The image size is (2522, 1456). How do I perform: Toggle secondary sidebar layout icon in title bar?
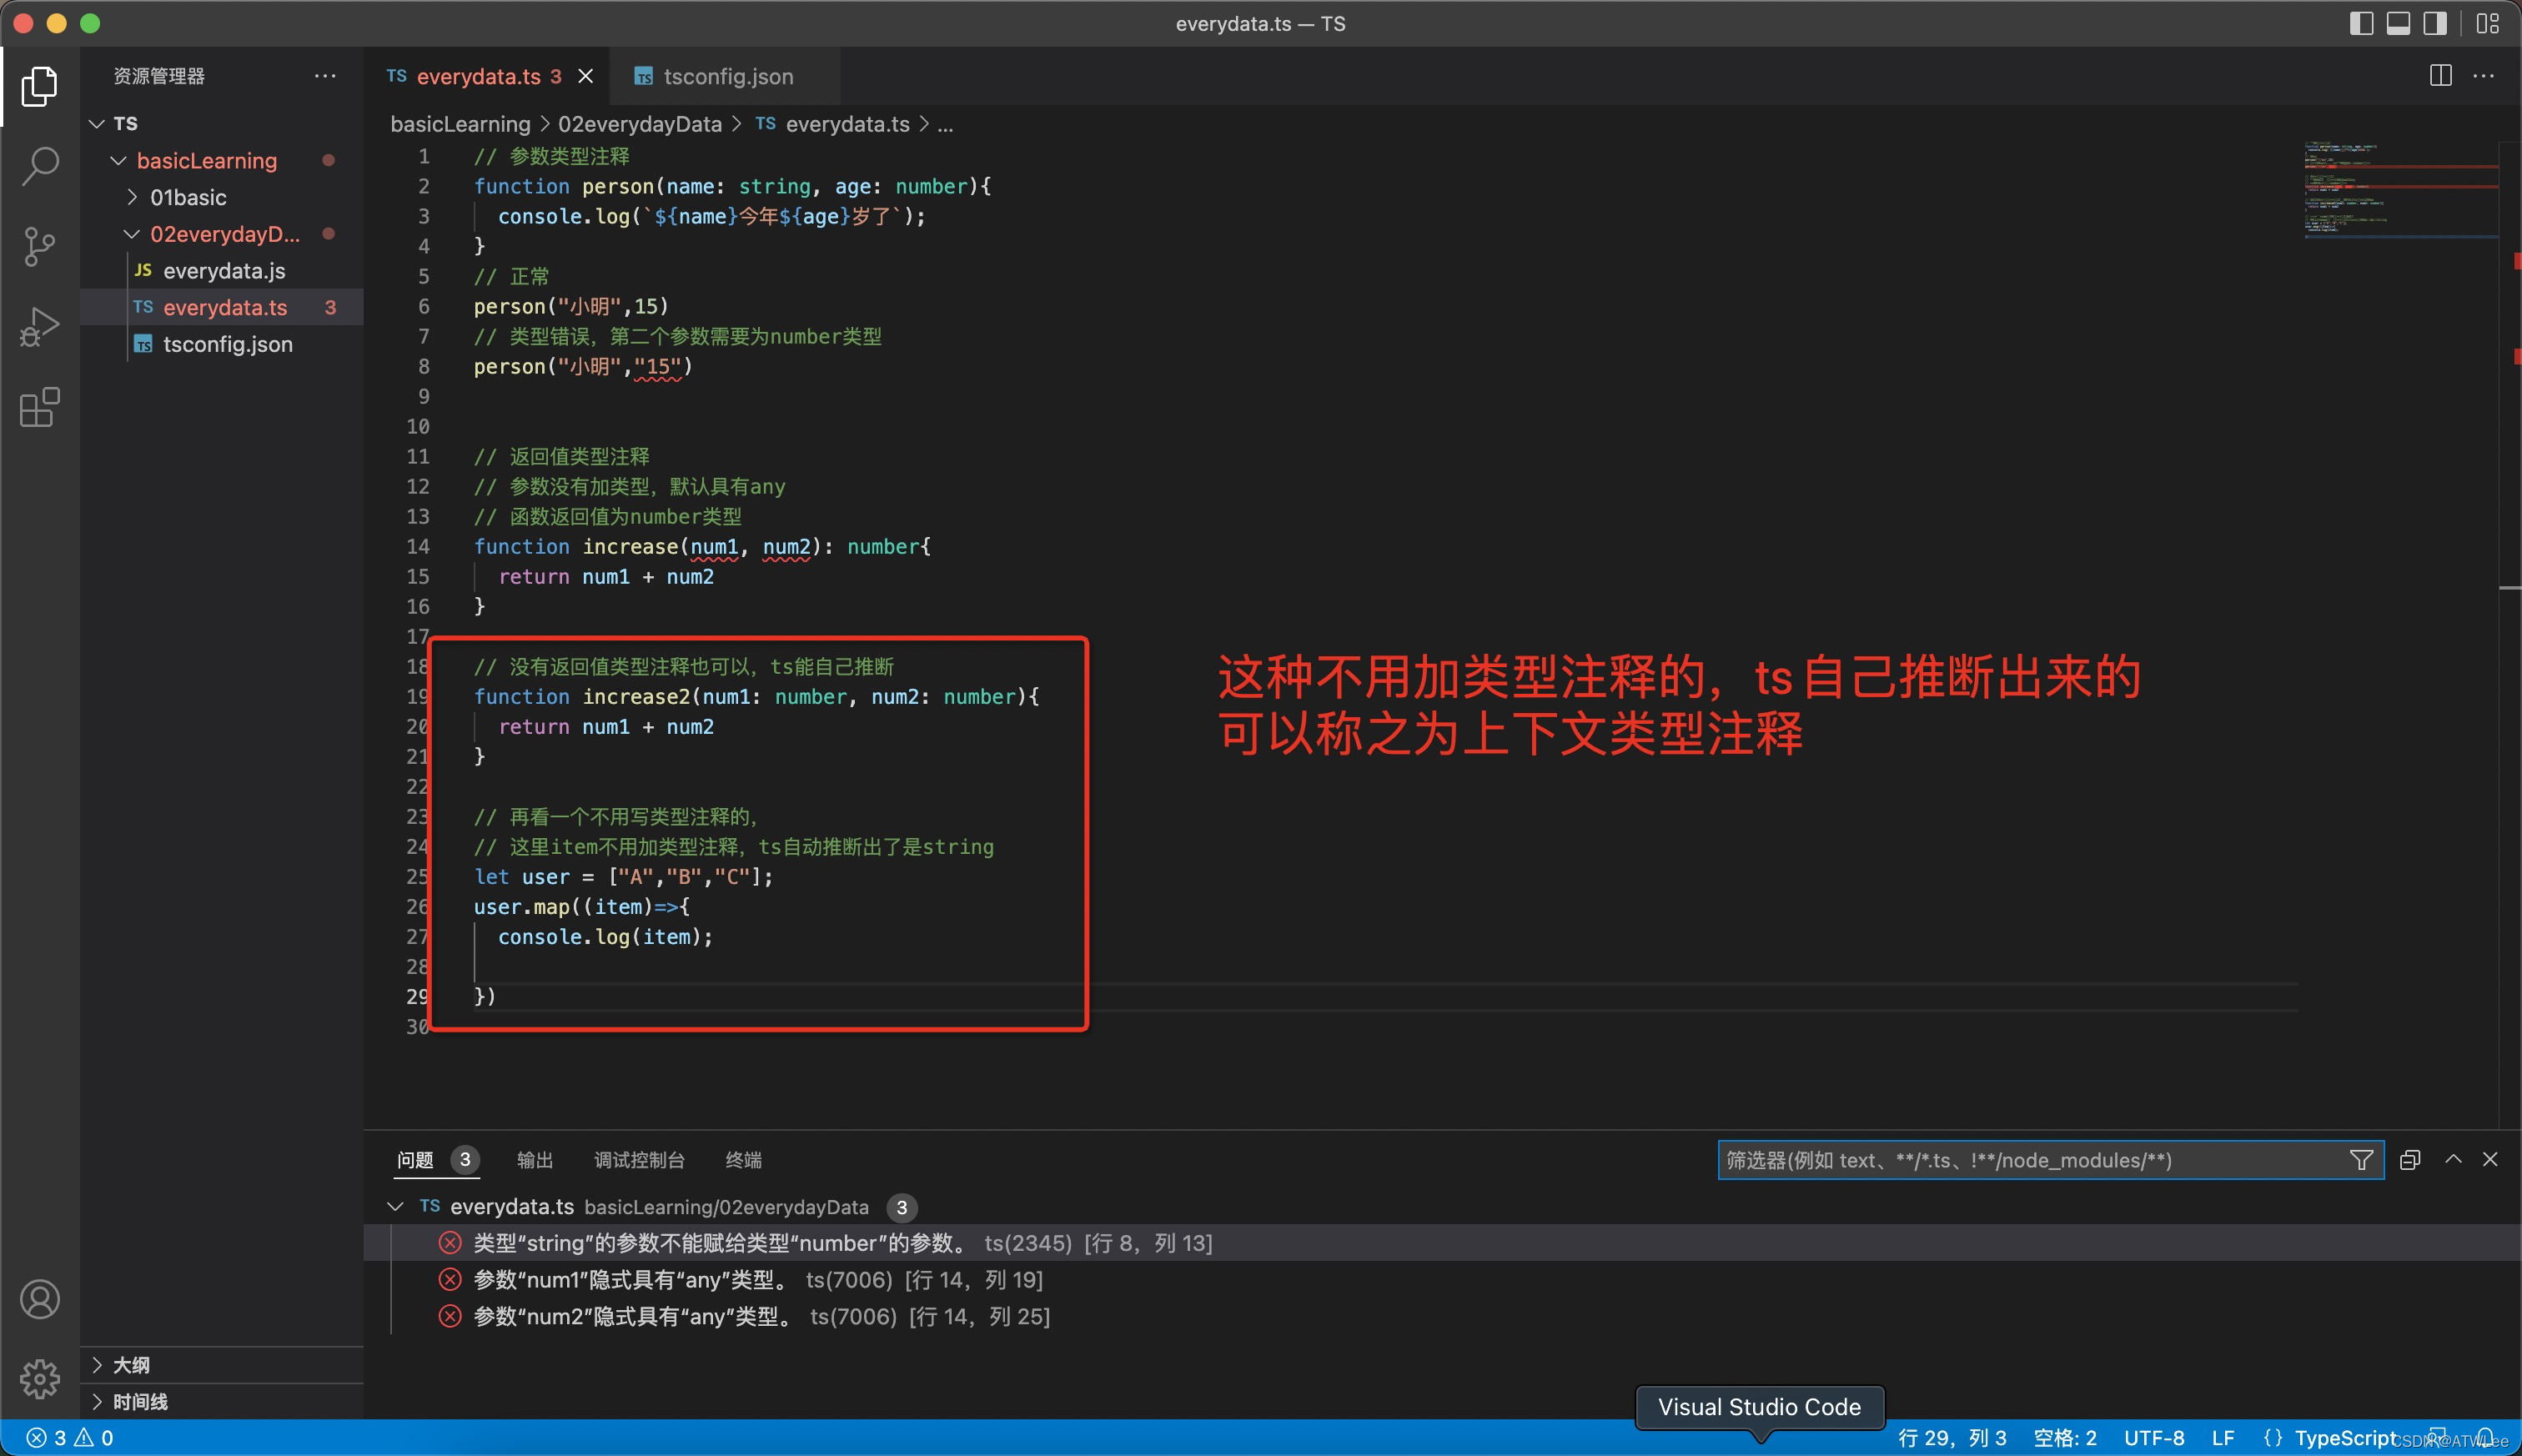[2435, 23]
